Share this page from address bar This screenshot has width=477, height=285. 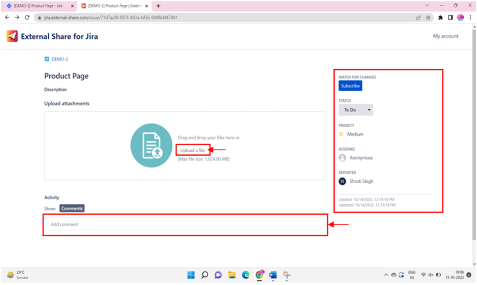click(418, 18)
